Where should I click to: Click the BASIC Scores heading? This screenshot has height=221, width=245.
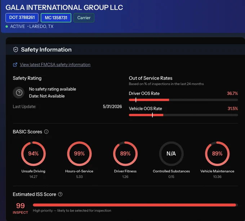coord(27,132)
